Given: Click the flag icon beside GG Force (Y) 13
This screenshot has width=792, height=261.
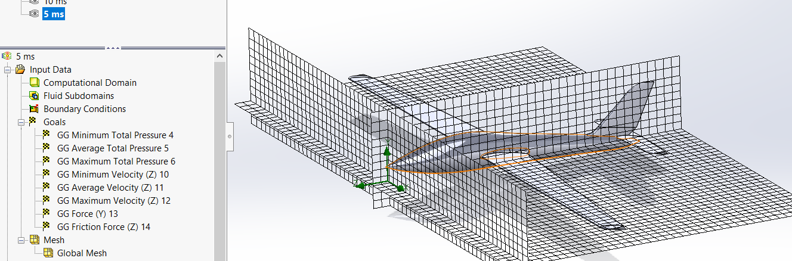Looking at the screenshot, I should (47, 214).
